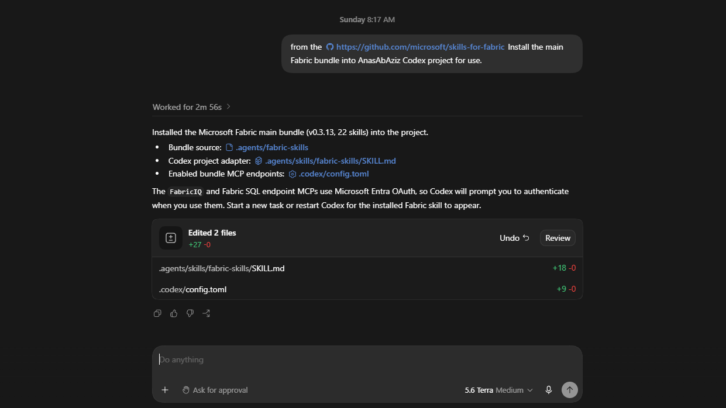Image resolution: width=726 pixels, height=408 pixels.
Task: Undo the edited 2 files changes
Action: (x=514, y=238)
